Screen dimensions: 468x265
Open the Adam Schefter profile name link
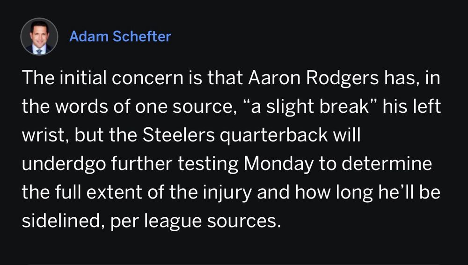(120, 37)
